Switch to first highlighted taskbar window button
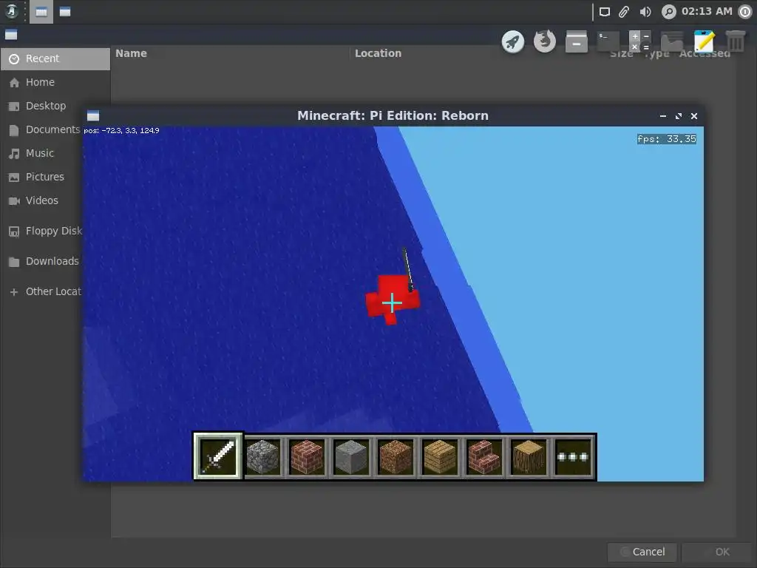The height and width of the screenshot is (568, 757). coord(41,12)
